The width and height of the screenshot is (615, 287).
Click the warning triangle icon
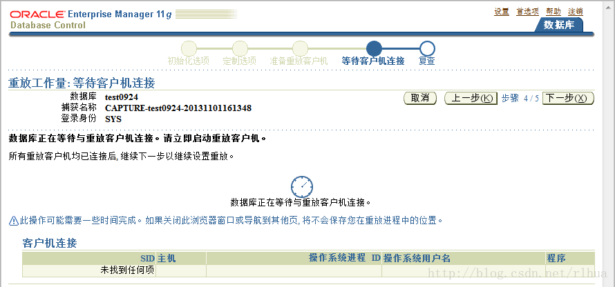[13, 221]
